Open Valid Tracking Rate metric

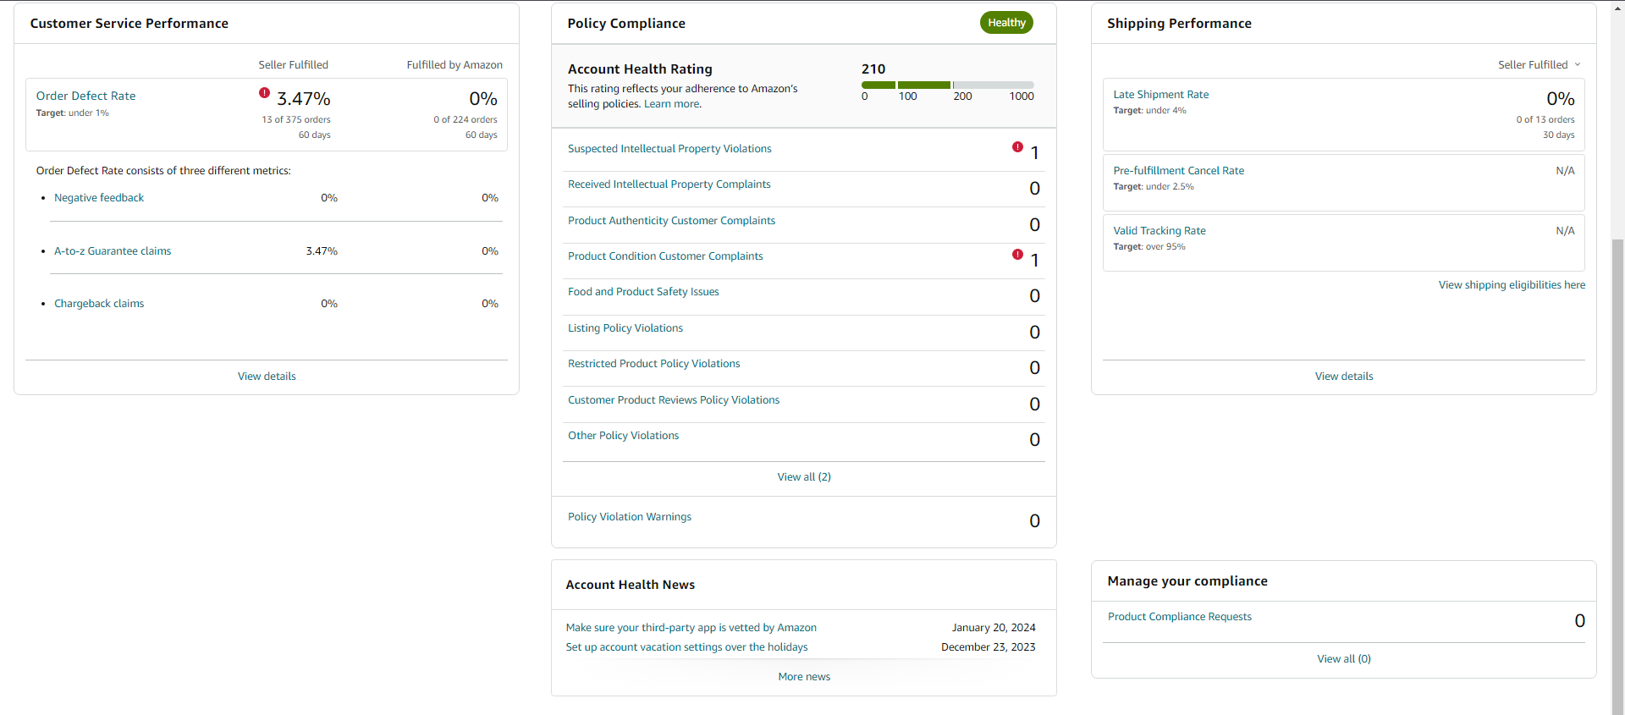1159,231
